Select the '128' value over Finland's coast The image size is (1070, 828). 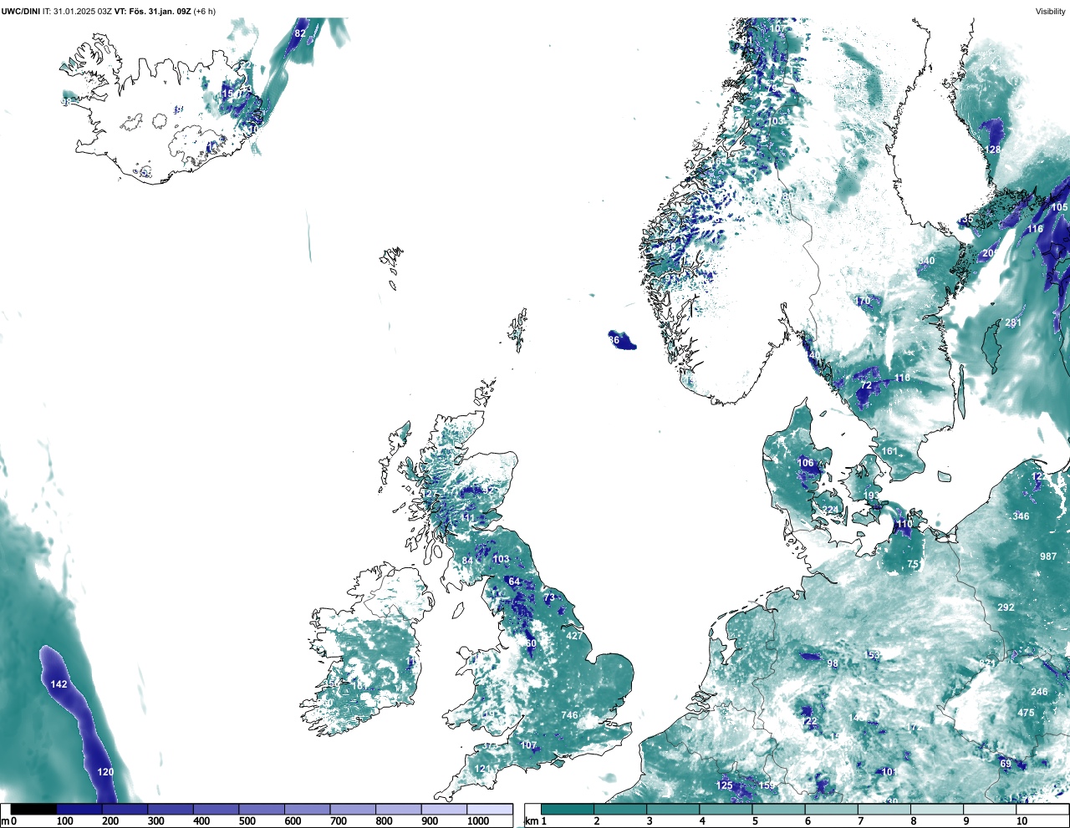[992, 150]
